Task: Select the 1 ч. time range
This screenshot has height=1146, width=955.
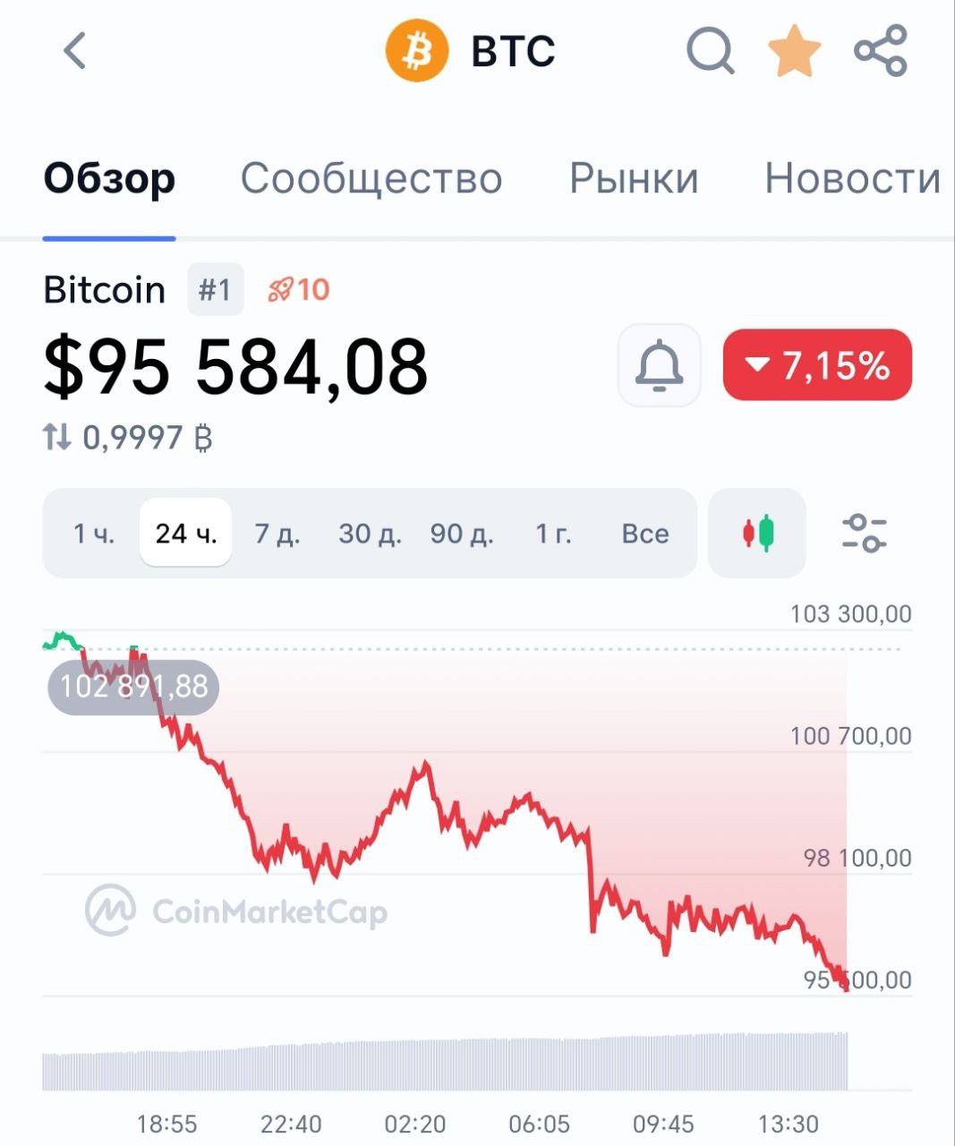Action: click(94, 534)
